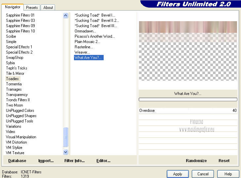The image size is (241, 178).
Task: Reset the filter settings
Action: tap(224, 161)
